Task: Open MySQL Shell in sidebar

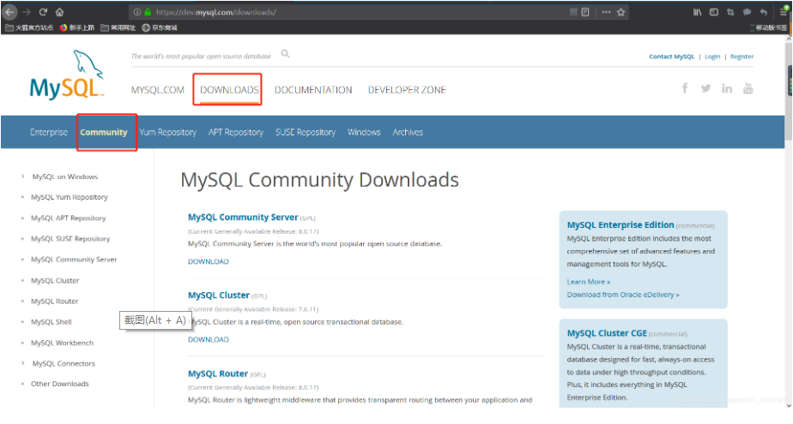Action: pos(51,322)
